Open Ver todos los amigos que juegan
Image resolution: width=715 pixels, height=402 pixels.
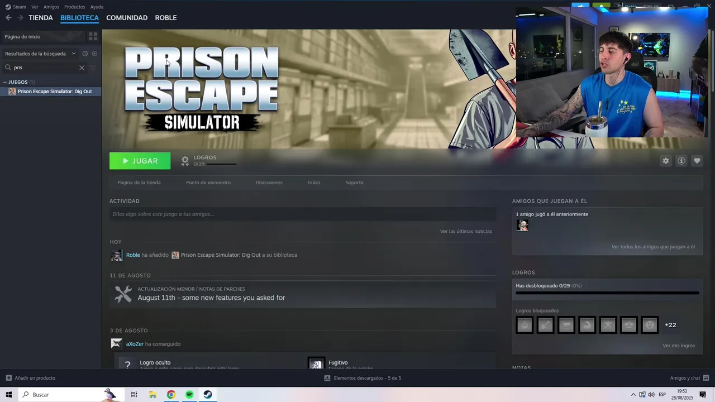coord(653,247)
